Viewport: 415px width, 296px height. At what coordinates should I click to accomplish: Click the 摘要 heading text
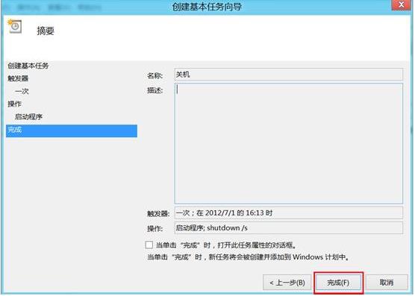click(x=46, y=31)
